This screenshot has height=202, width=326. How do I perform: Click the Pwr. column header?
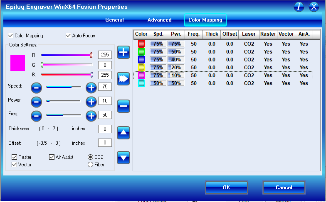tap(176, 34)
